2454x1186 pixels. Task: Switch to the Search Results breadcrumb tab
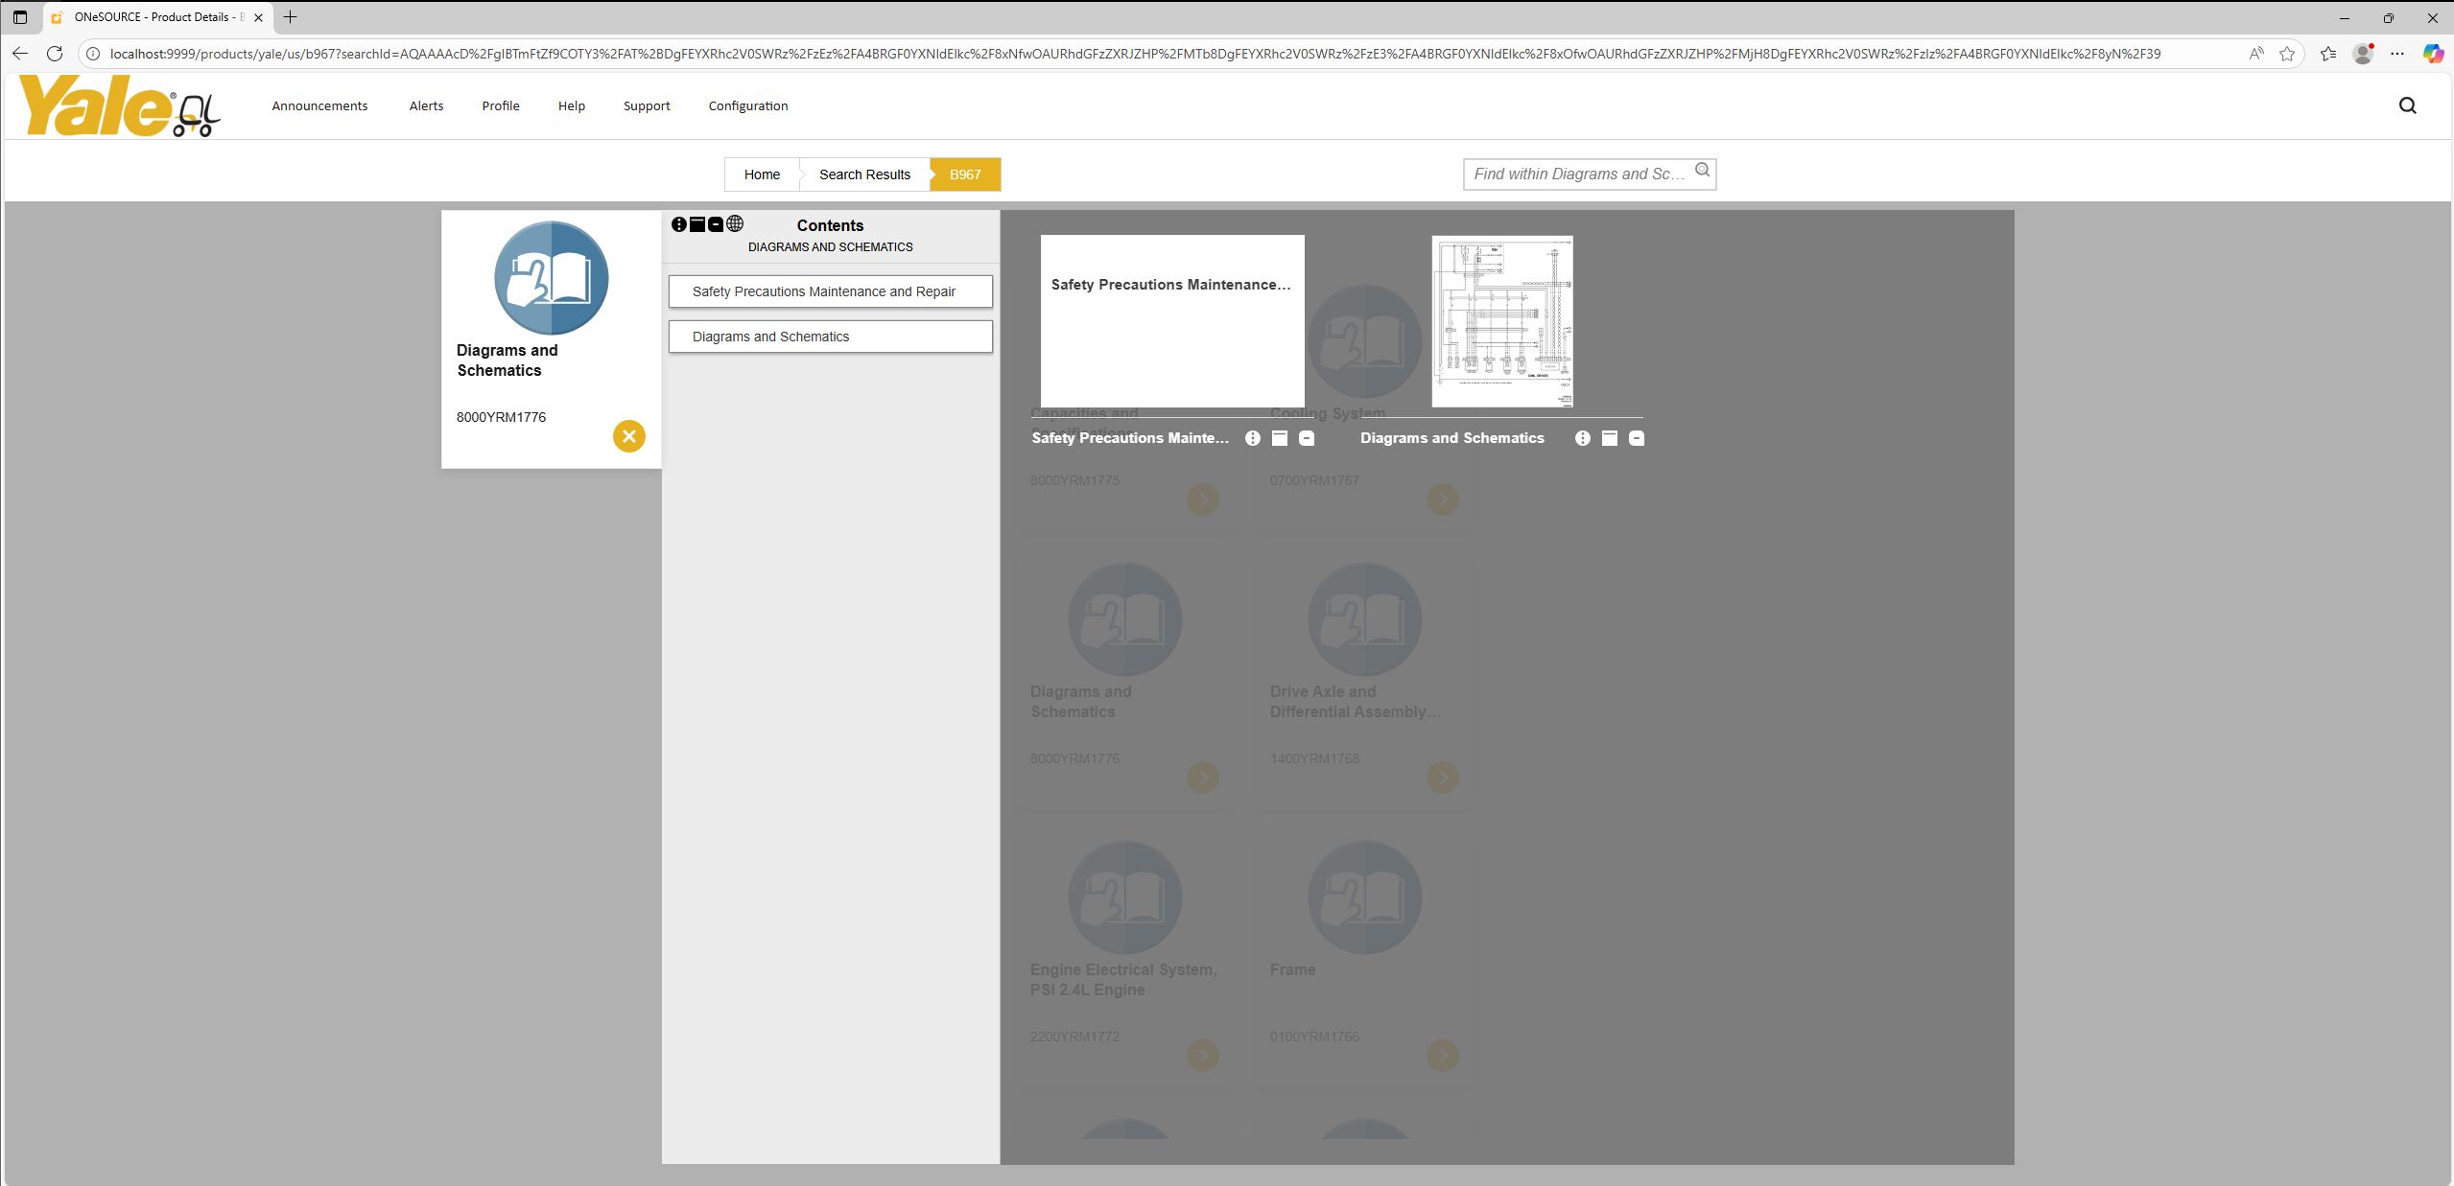pos(863,174)
